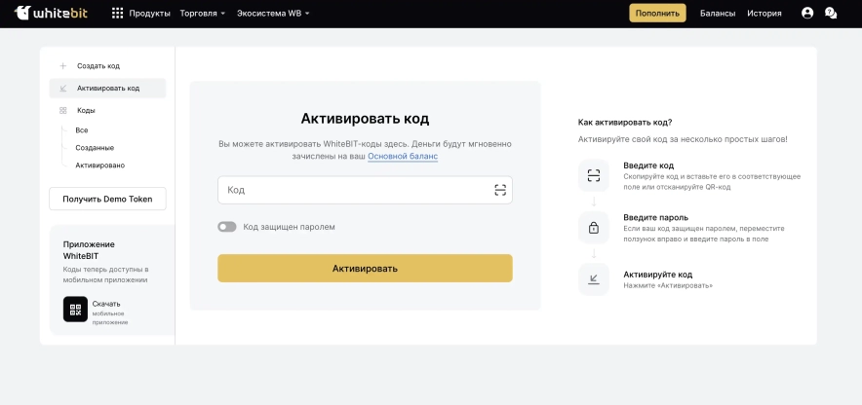Viewport: 862px width, 405px height.
Task: Expand the Экосистема WB dropdown
Action: 273,14
